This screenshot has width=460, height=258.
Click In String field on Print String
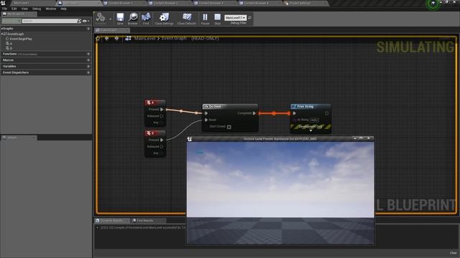pyautogui.click(x=314, y=120)
